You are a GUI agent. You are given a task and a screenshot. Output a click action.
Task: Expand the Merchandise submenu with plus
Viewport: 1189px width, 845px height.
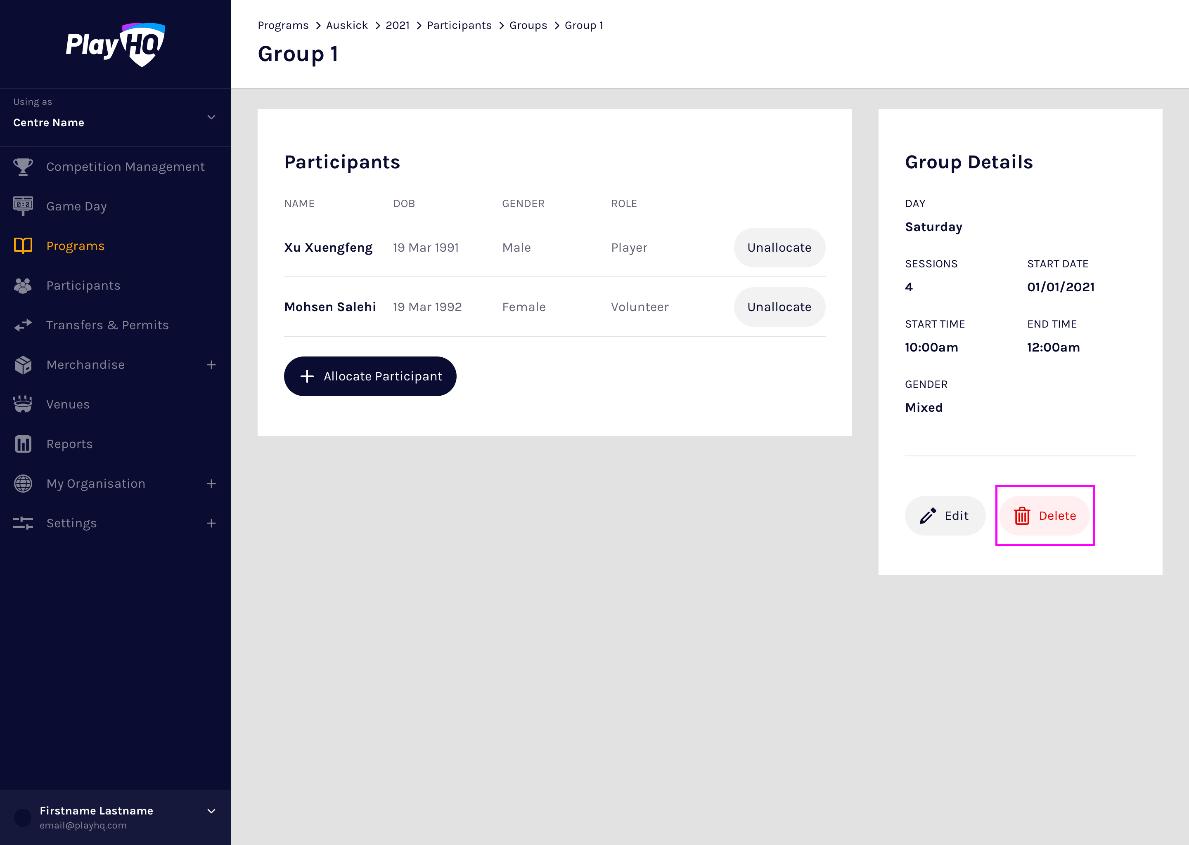(x=211, y=365)
